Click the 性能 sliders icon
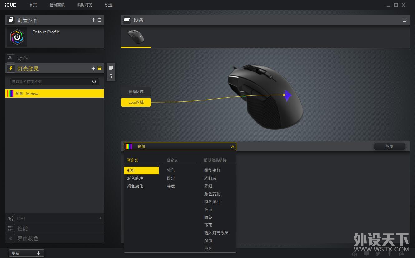This screenshot has width=415, height=258. [11, 228]
